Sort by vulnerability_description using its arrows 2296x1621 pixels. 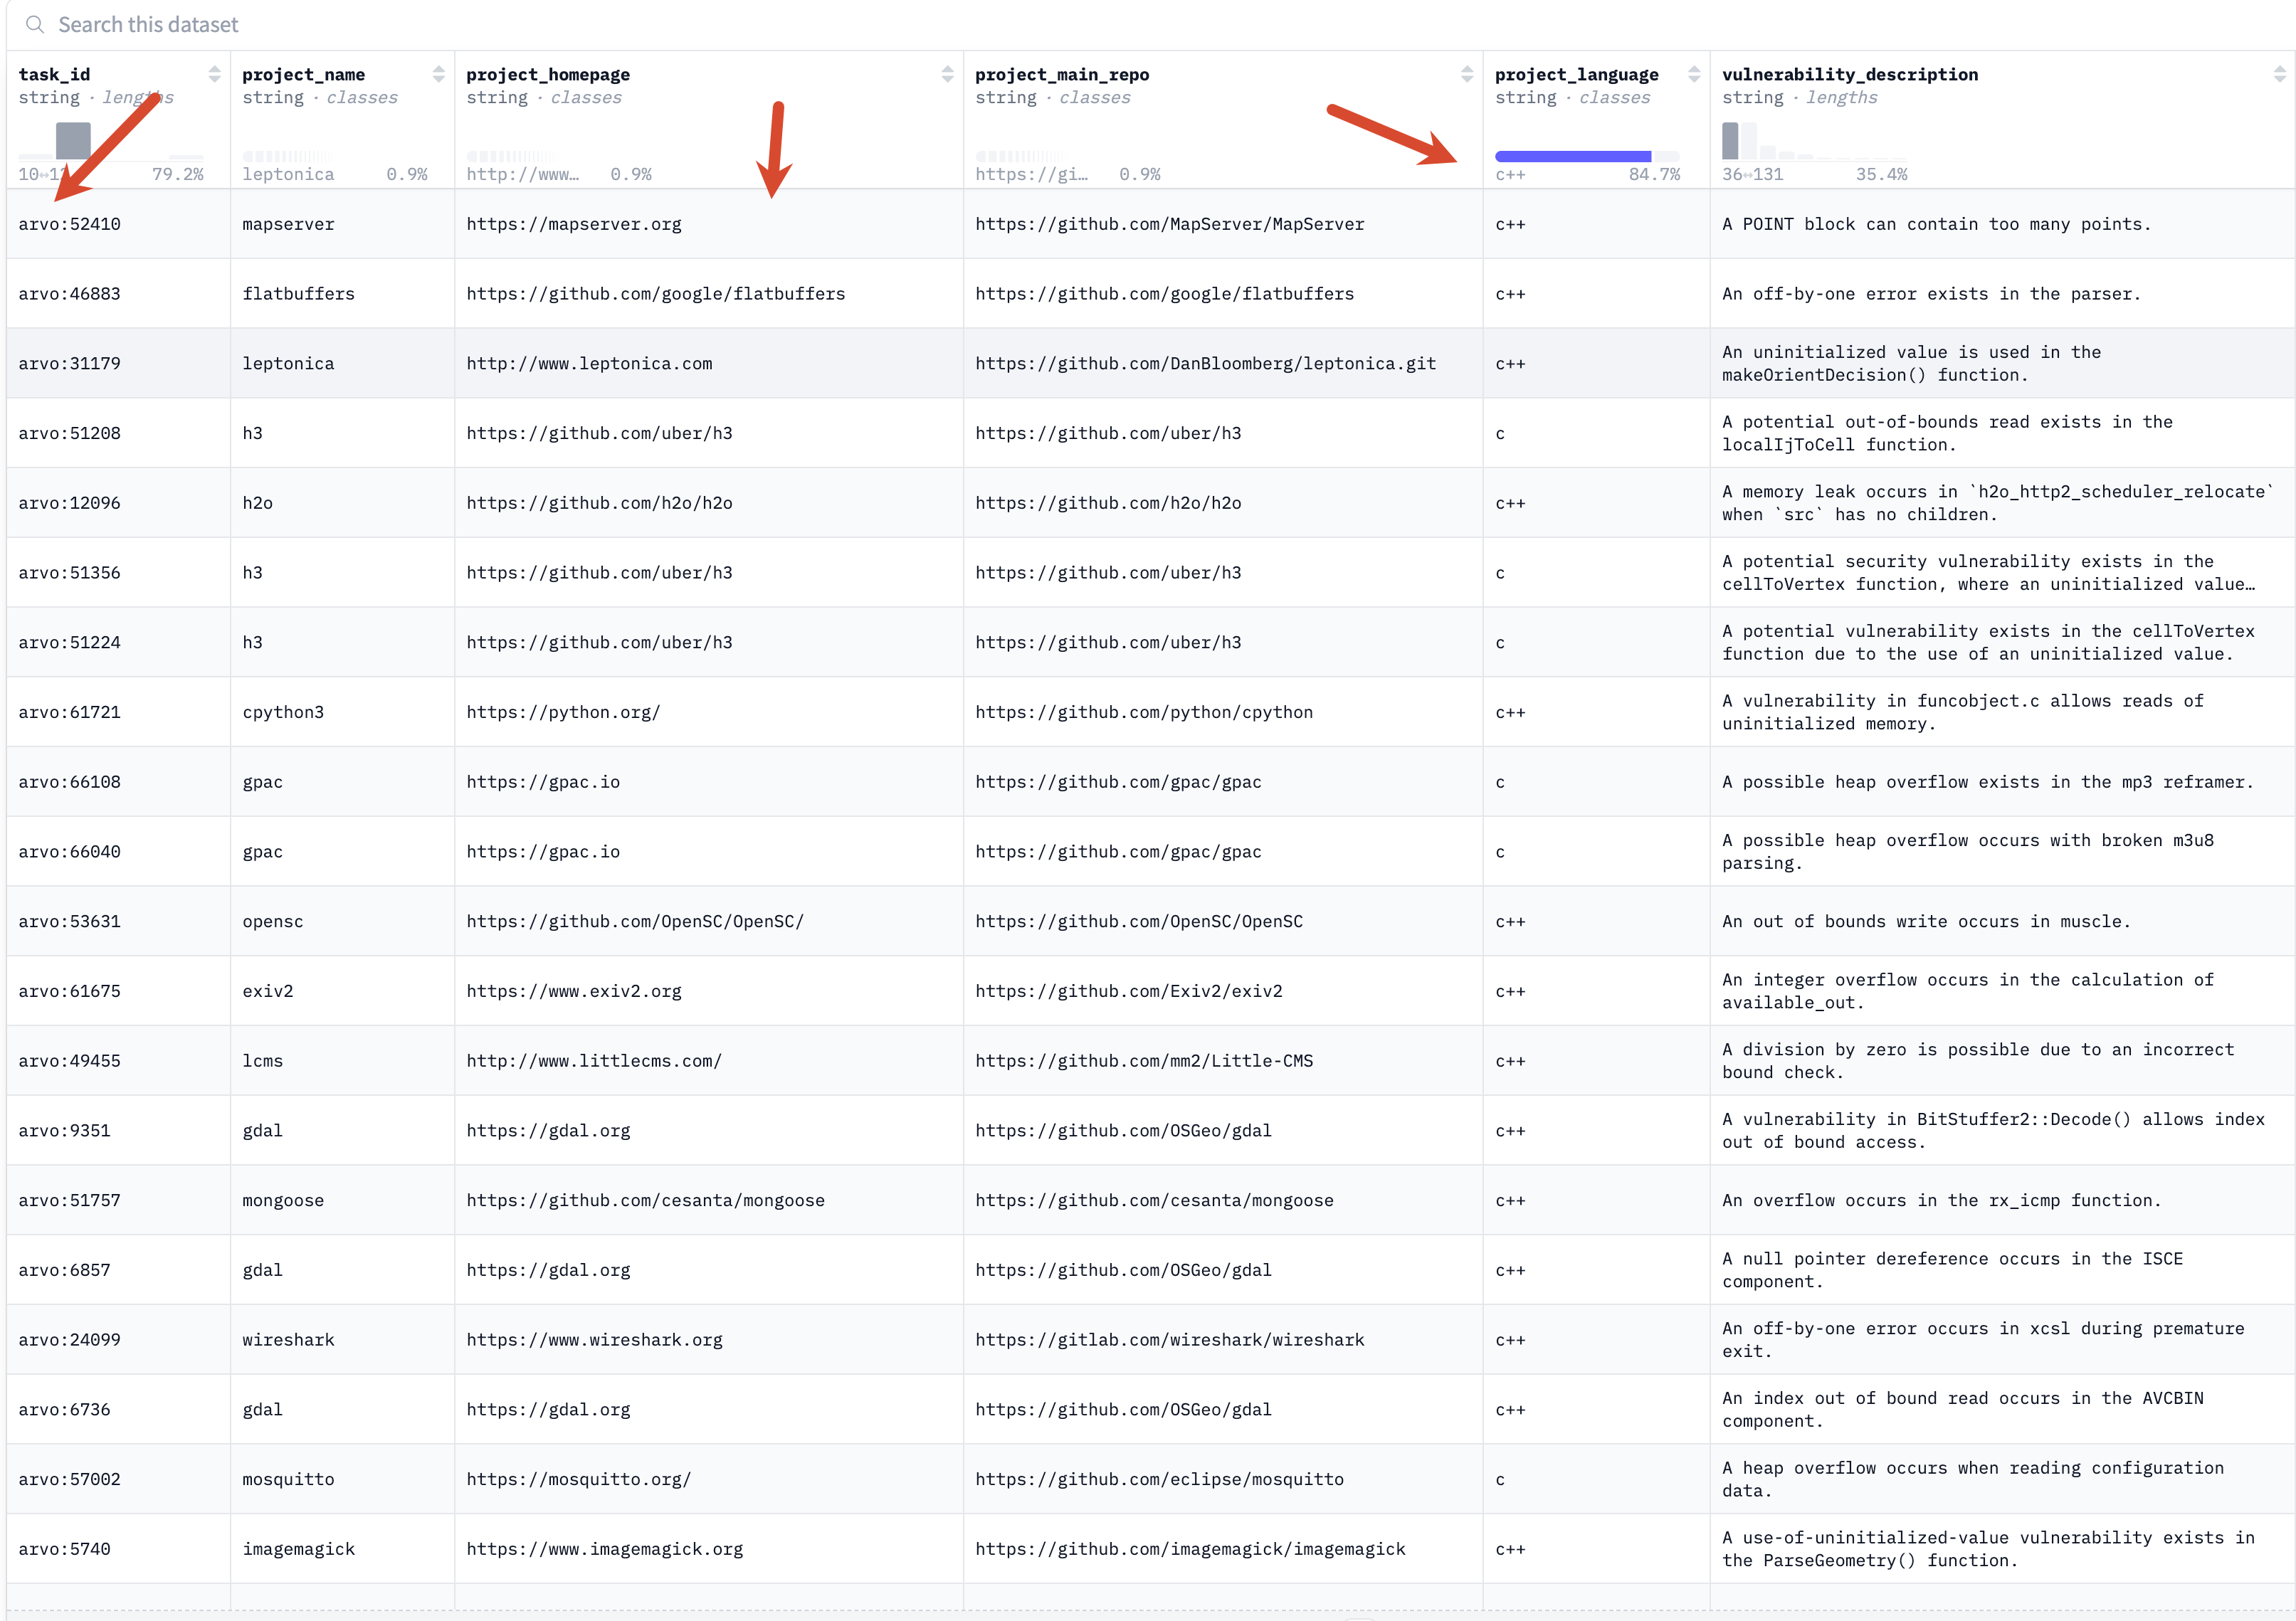coord(2279,74)
